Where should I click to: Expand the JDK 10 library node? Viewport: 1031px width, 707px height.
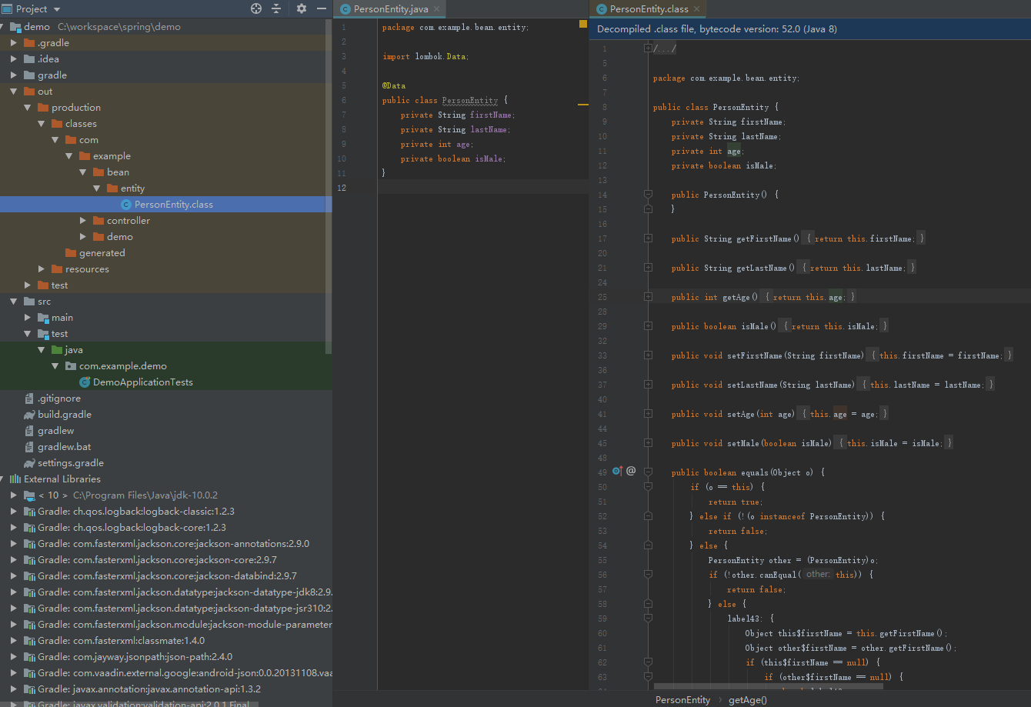pos(14,495)
